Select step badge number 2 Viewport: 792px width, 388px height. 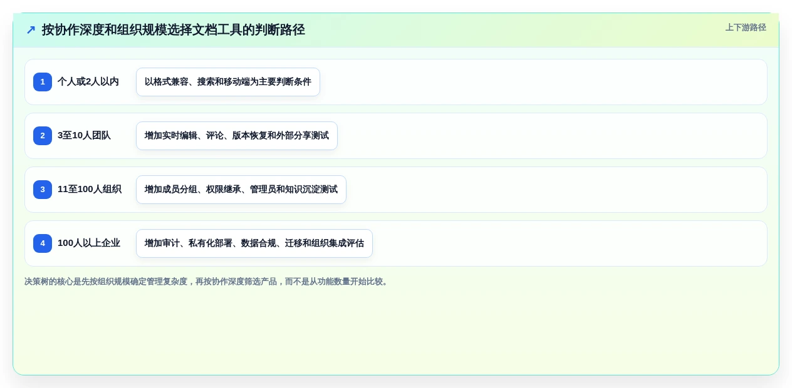(43, 136)
